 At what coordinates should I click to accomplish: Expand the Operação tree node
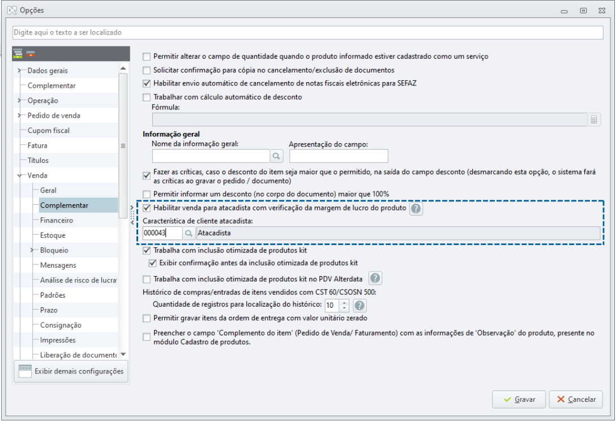pyautogui.click(x=19, y=101)
